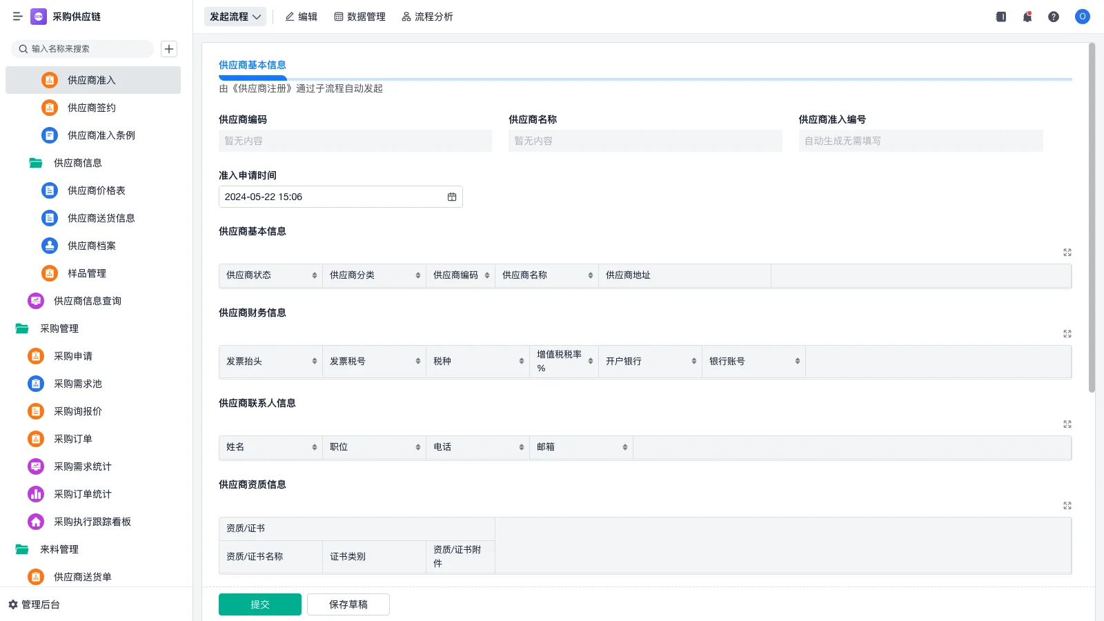
Task: Expand 供应商基本信息 table to fullscreen
Action: click(1067, 253)
